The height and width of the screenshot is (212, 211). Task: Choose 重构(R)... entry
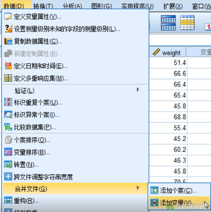coord(26,201)
